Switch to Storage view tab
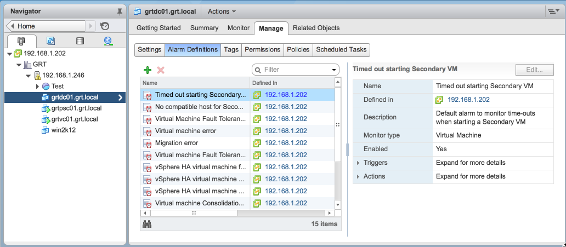This screenshot has height=247, width=566. [80, 41]
